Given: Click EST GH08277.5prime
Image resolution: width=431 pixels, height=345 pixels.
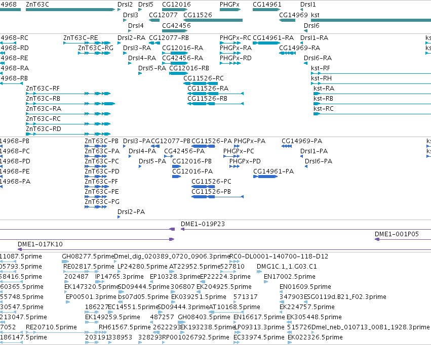Looking at the screenshot, I should [88, 256].
